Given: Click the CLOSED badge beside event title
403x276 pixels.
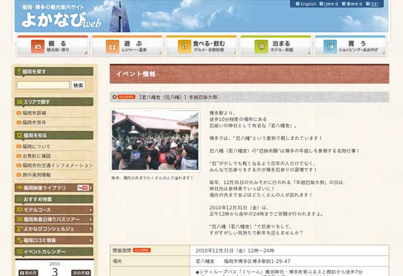Looking at the screenshot, I should tap(127, 97).
